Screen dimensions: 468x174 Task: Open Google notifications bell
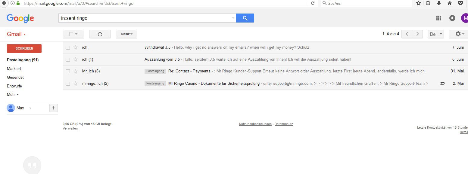pyautogui.click(x=452, y=18)
